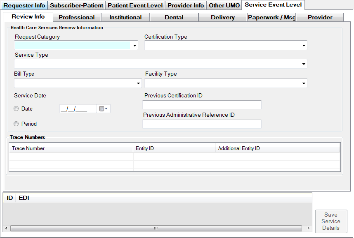Open the Paperwork / Msg sub-tab
354x238 pixels.
coord(271,17)
